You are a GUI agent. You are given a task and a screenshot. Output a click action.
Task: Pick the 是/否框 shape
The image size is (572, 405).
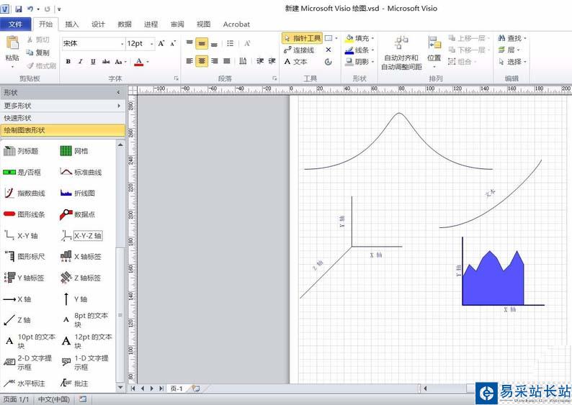[22, 172]
